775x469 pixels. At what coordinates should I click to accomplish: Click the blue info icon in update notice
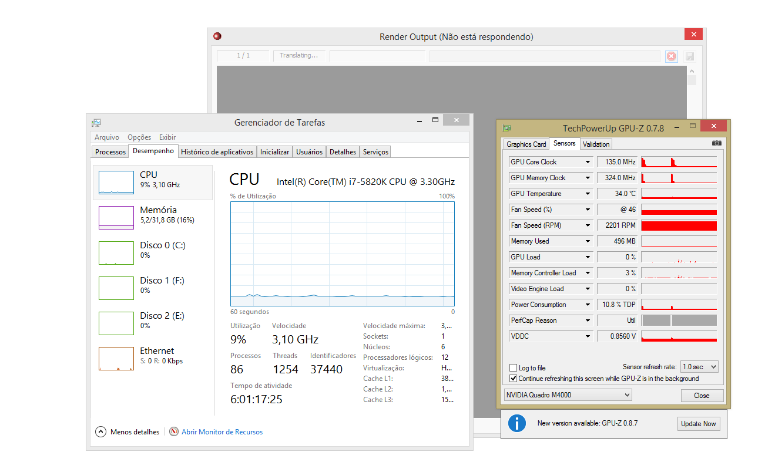(517, 423)
